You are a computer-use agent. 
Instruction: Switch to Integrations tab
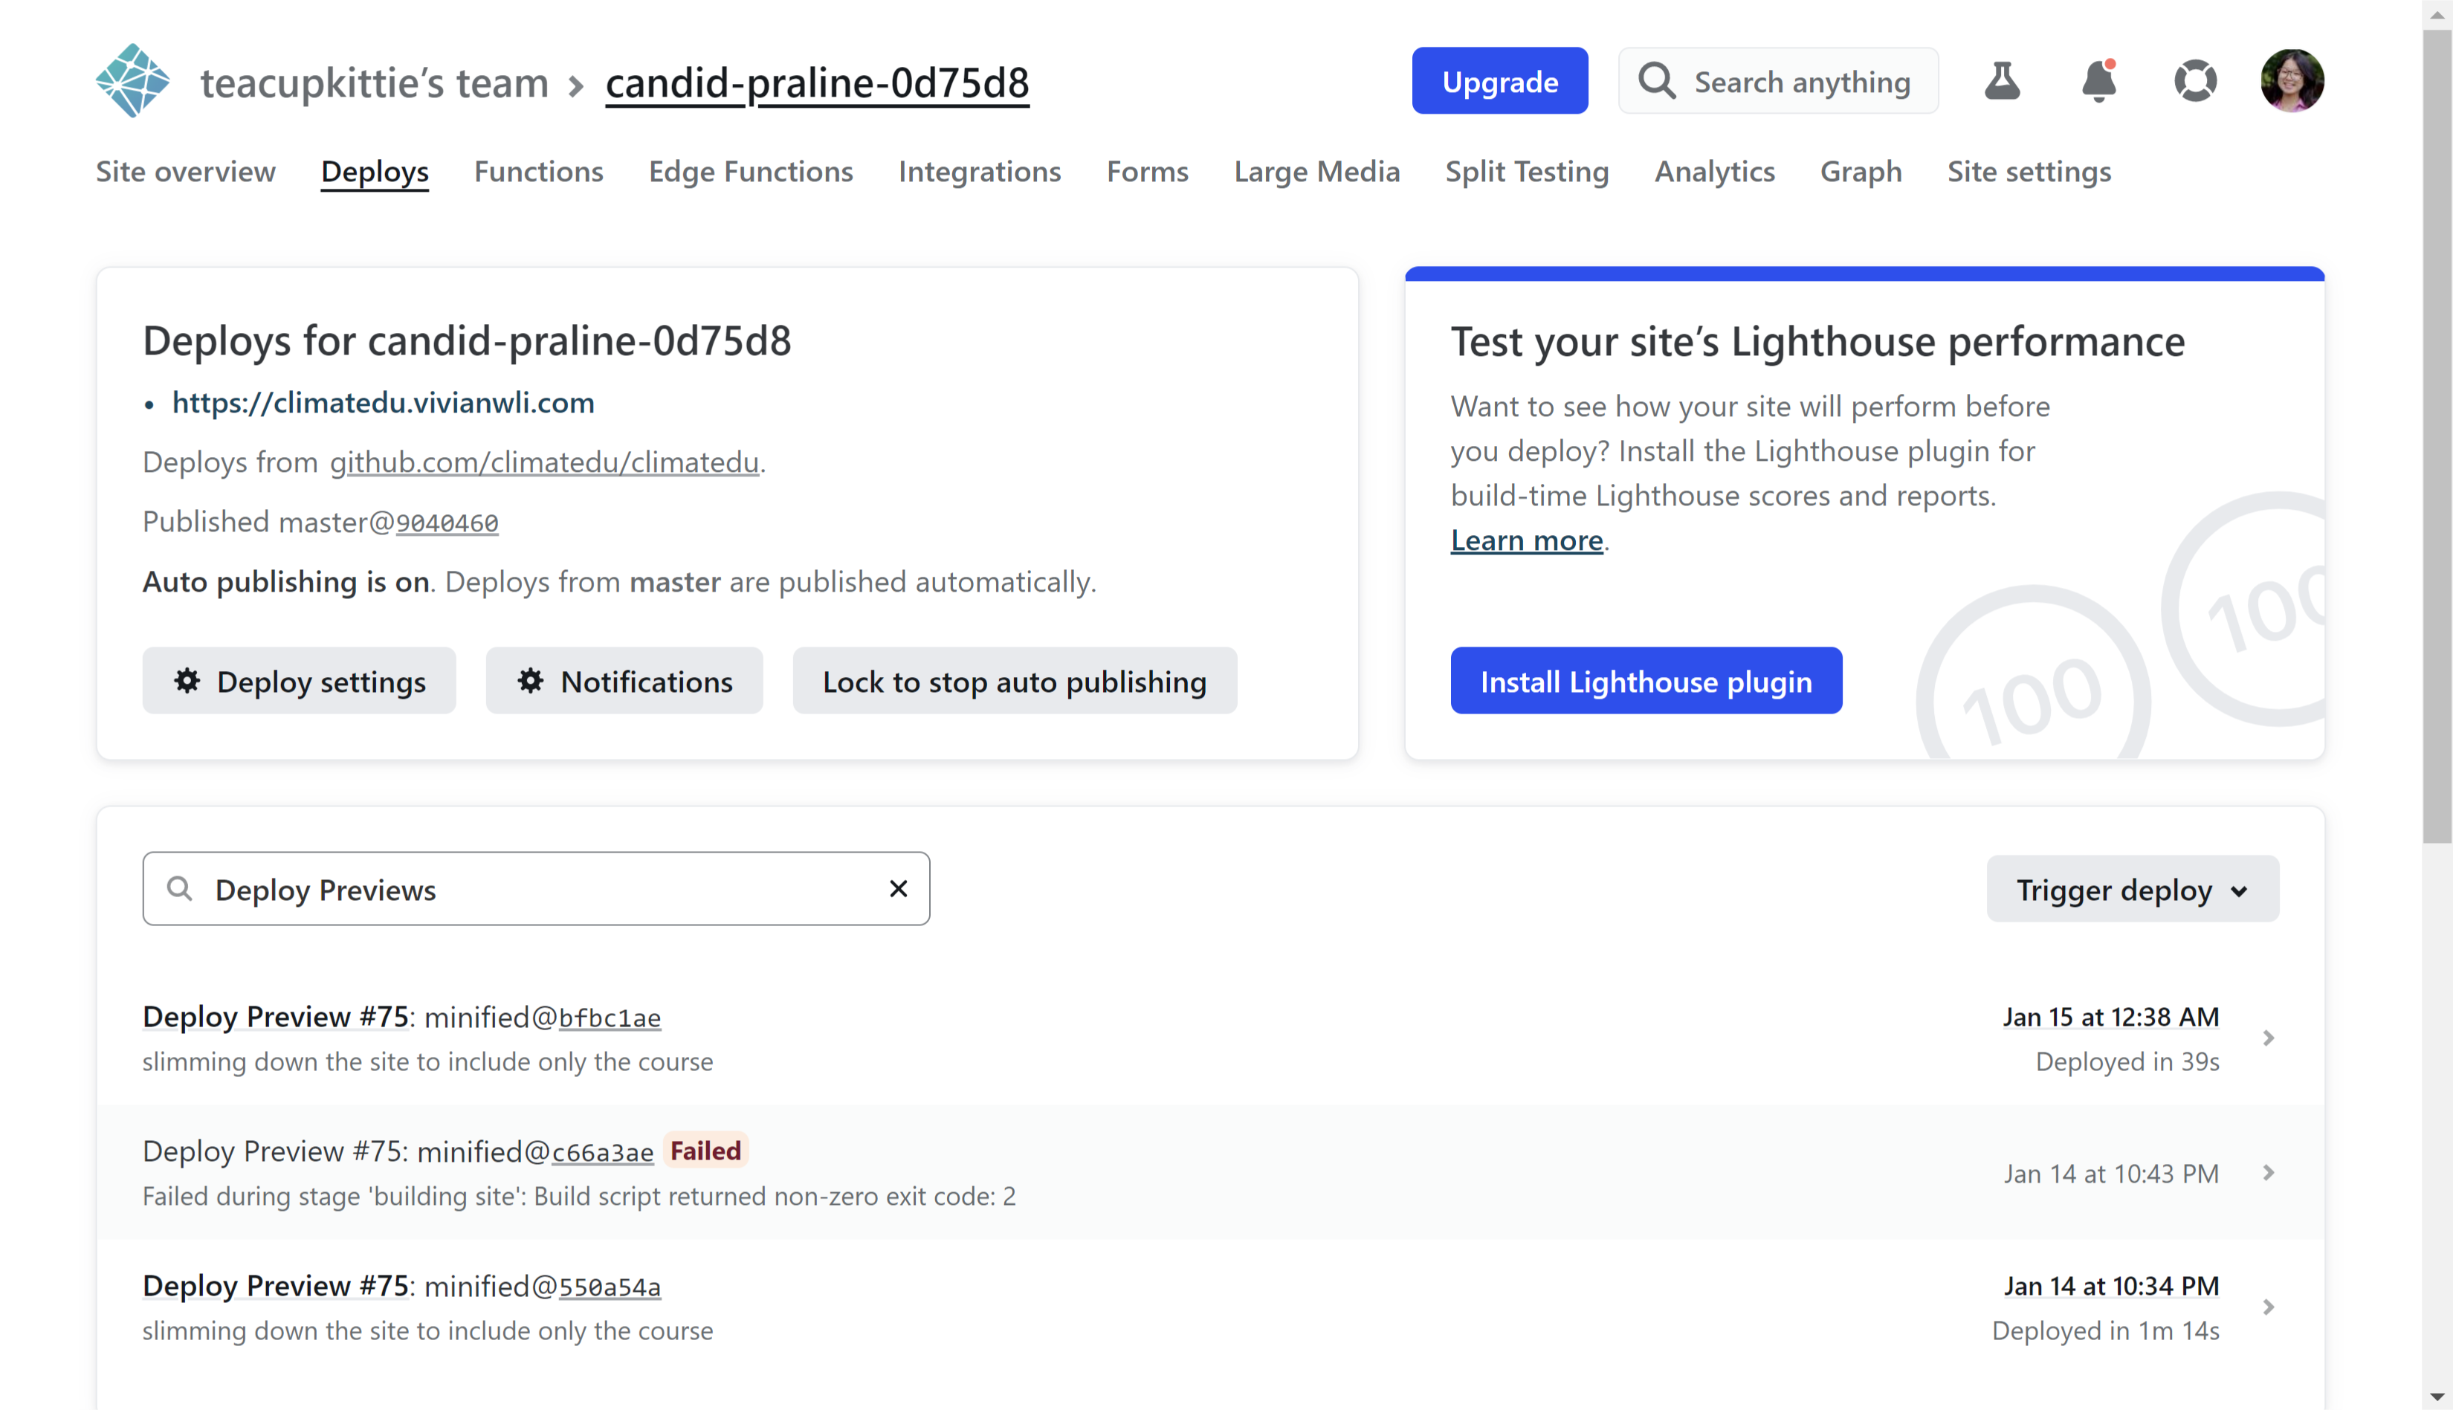(x=980, y=172)
